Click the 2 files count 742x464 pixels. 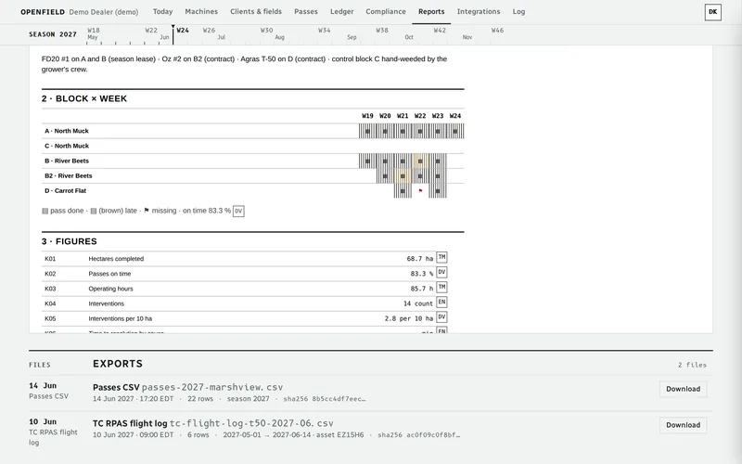pos(692,365)
